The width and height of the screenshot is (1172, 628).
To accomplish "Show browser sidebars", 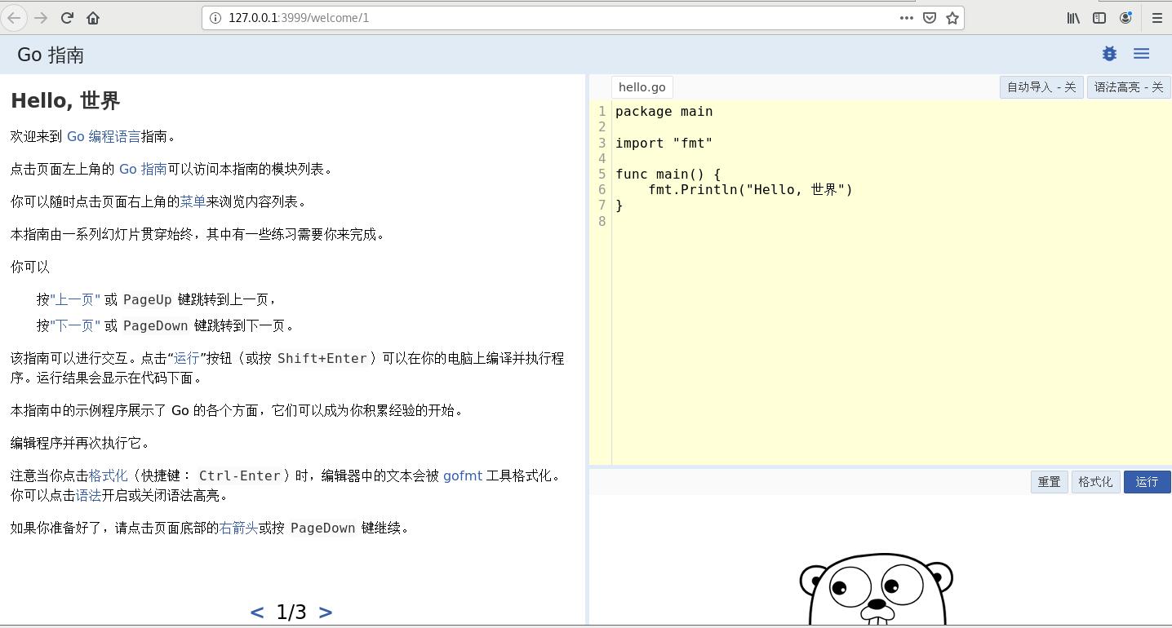I will [1099, 17].
